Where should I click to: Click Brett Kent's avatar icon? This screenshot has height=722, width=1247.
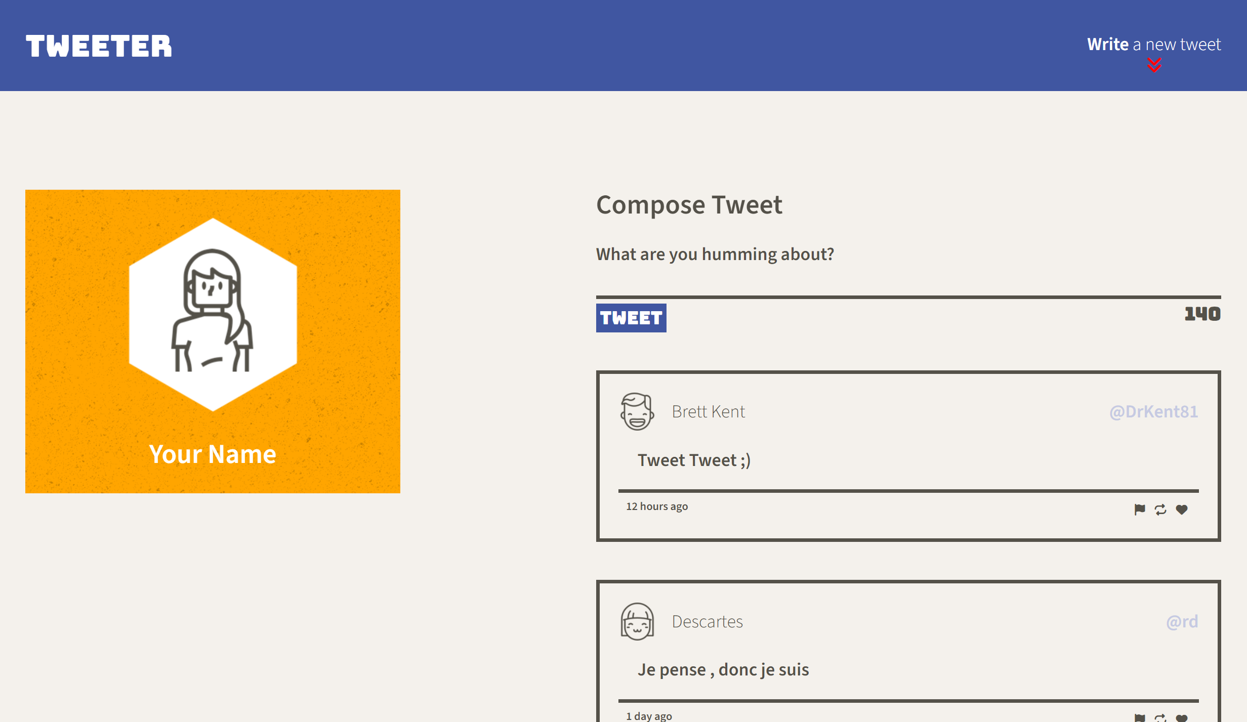click(637, 411)
